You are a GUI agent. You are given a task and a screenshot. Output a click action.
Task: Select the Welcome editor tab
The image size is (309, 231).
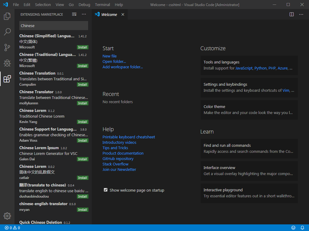[x=110, y=14]
